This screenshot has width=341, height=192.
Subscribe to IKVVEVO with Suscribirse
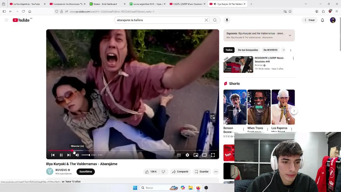[86, 171]
